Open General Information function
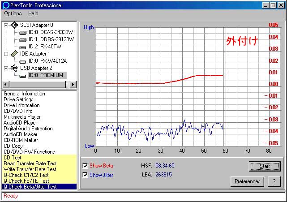The image size is (287, 202). (24, 94)
